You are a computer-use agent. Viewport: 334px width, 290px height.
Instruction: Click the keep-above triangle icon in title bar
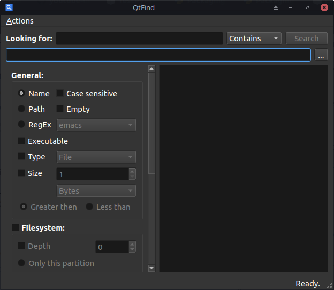pyautogui.click(x=276, y=8)
